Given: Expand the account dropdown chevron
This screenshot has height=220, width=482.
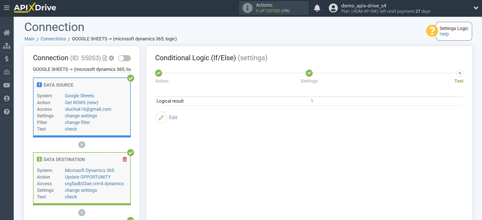Looking at the screenshot, I should click(x=476, y=8).
